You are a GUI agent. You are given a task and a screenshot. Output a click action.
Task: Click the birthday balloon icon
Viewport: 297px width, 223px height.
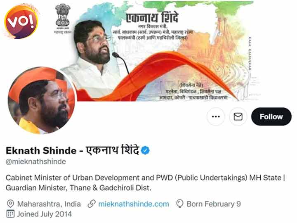point(179,204)
